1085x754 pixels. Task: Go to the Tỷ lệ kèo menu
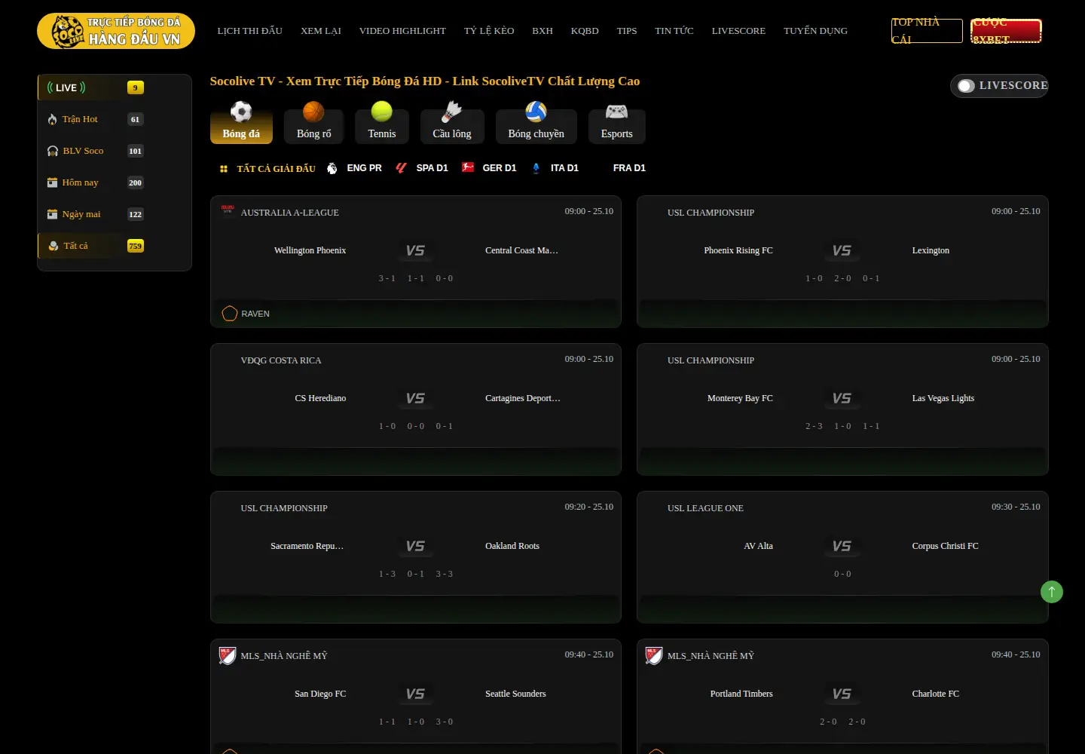pyautogui.click(x=489, y=31)
